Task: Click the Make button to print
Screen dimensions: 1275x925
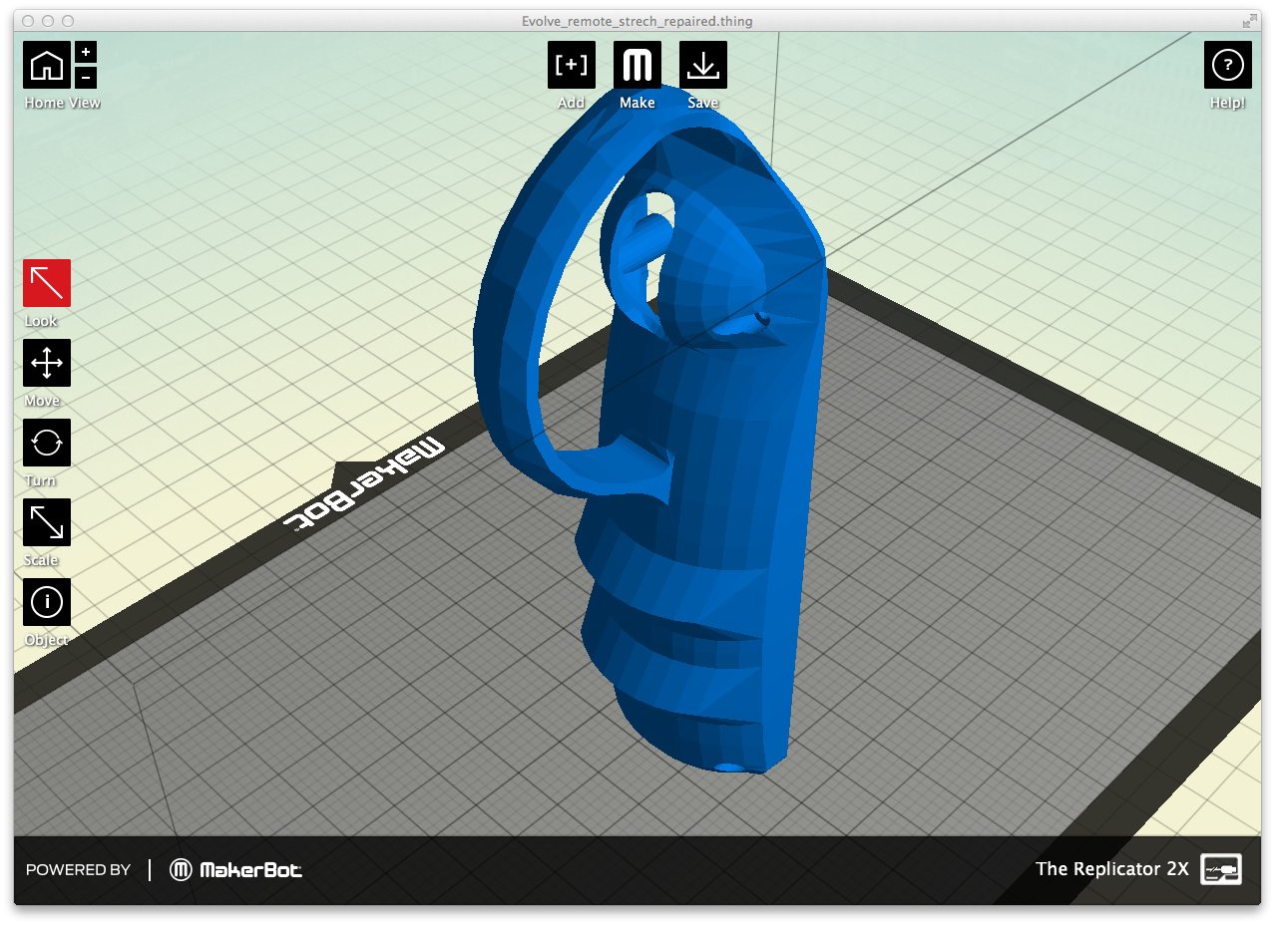Action: coord(637,66)
